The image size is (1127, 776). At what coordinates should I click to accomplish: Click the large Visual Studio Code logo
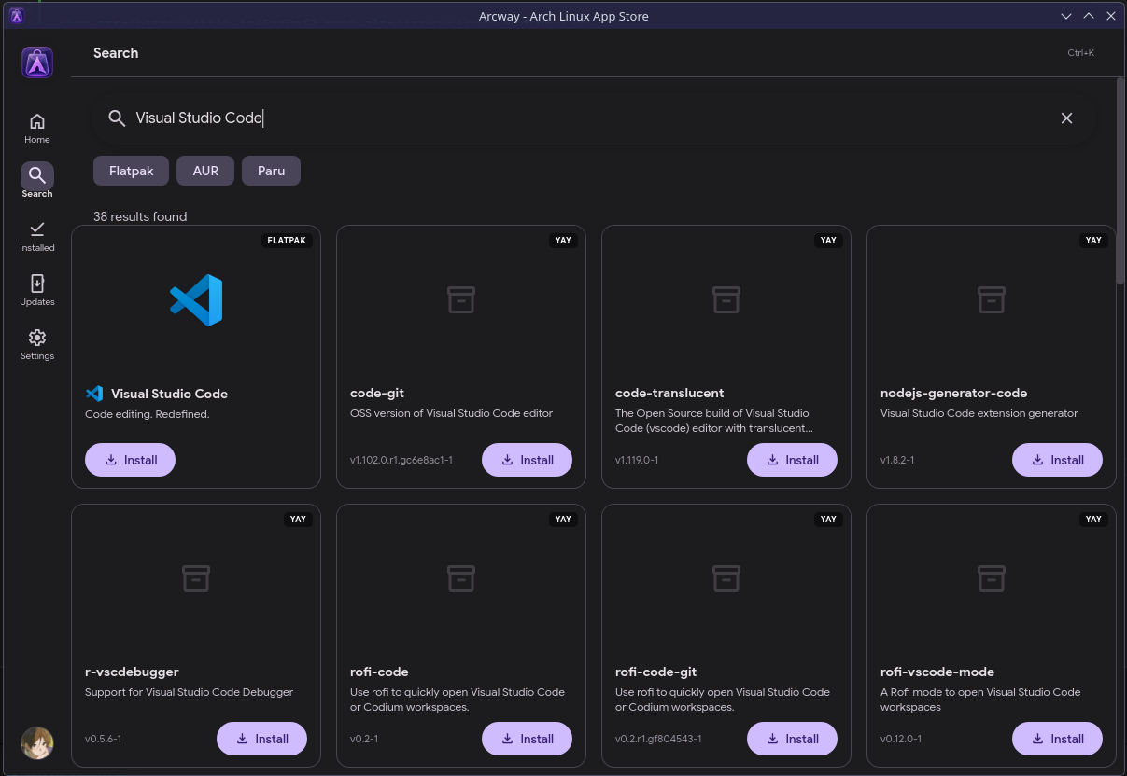click(196, 300)
